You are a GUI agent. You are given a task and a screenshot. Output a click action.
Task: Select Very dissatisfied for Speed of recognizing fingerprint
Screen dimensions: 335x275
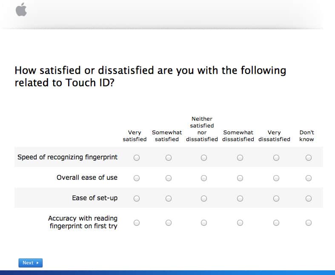pos(276,158)
